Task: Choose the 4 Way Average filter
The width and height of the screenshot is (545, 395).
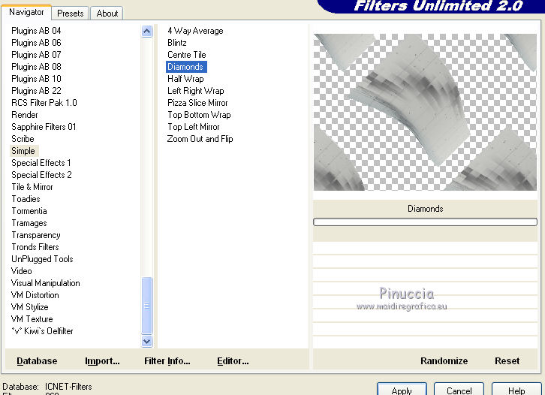Action: (x=195, y=31)
